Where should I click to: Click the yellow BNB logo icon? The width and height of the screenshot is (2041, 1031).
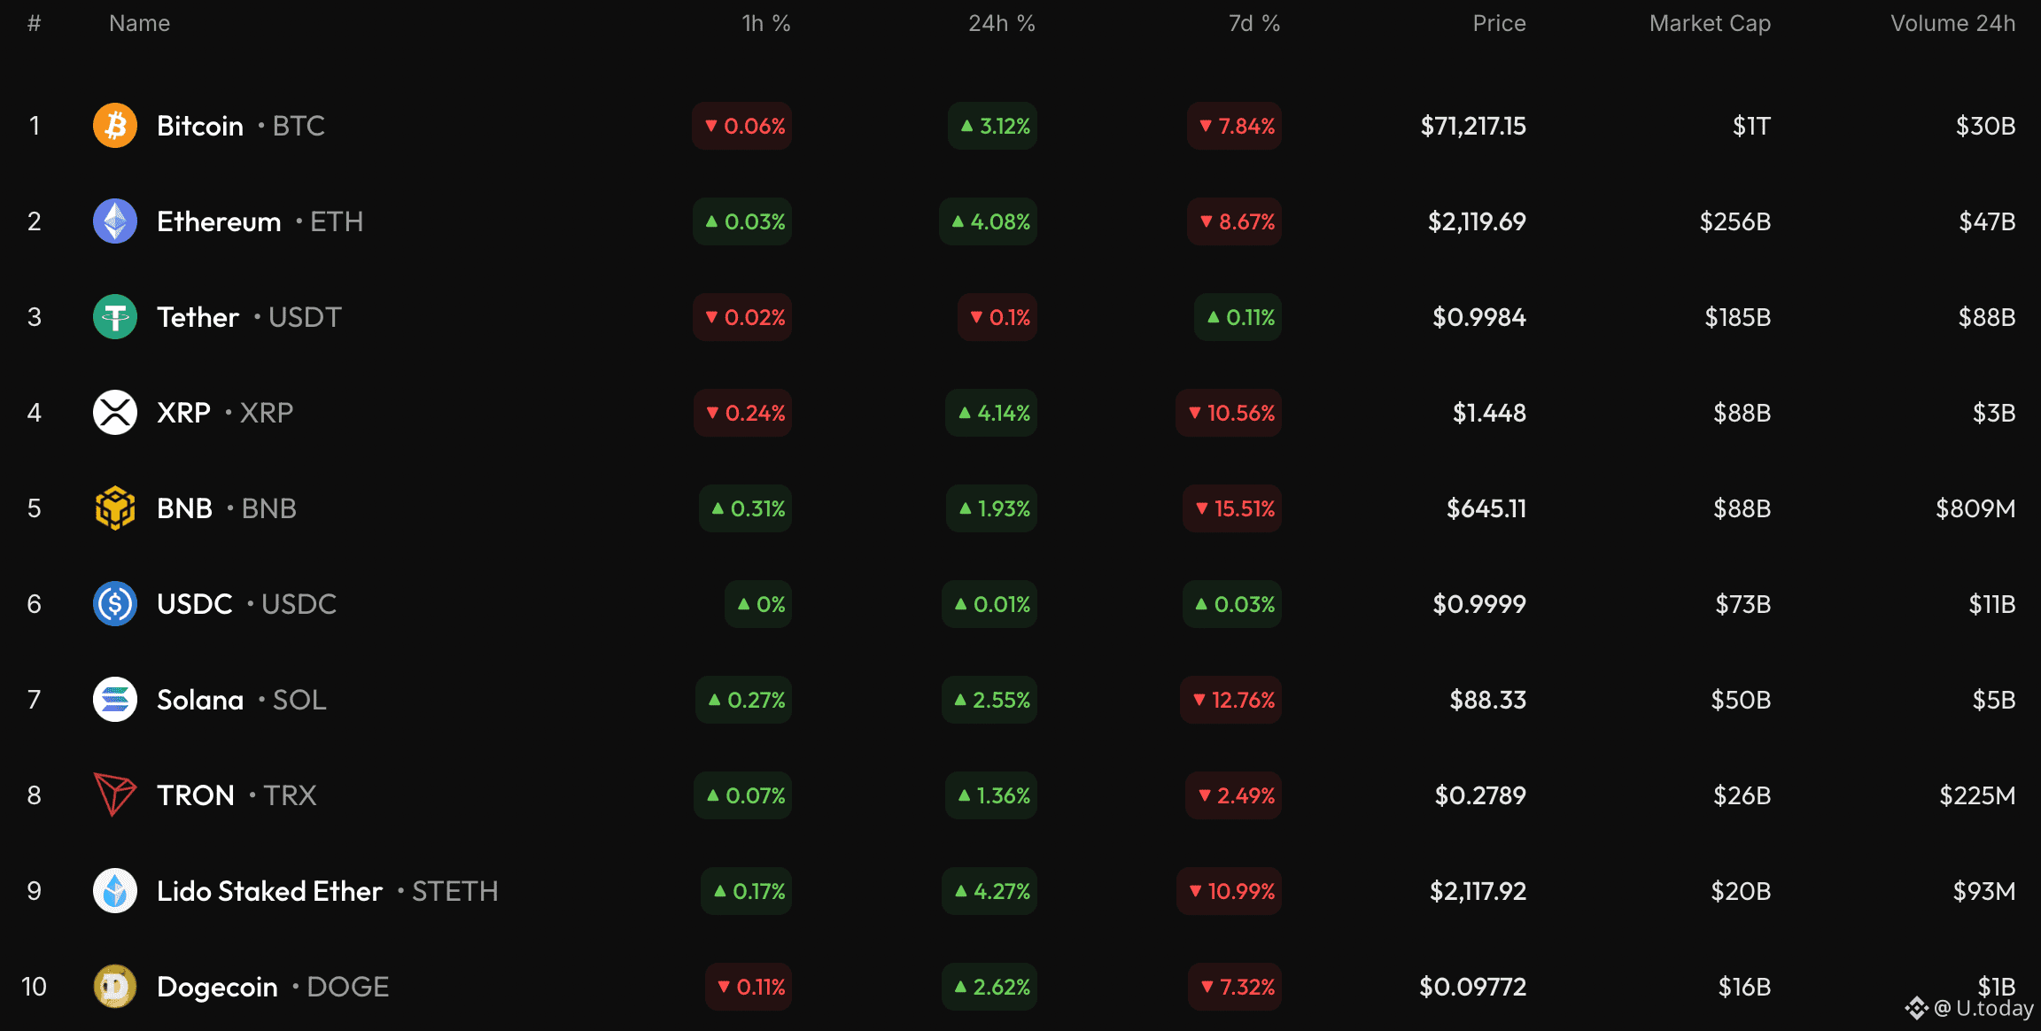pyautogui.click(x=115, y=508)
